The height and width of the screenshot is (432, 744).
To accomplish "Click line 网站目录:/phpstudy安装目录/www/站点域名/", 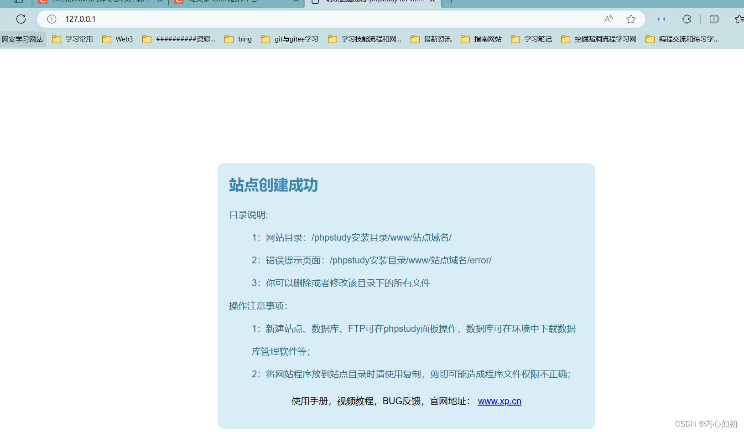I will pos(352,237).
